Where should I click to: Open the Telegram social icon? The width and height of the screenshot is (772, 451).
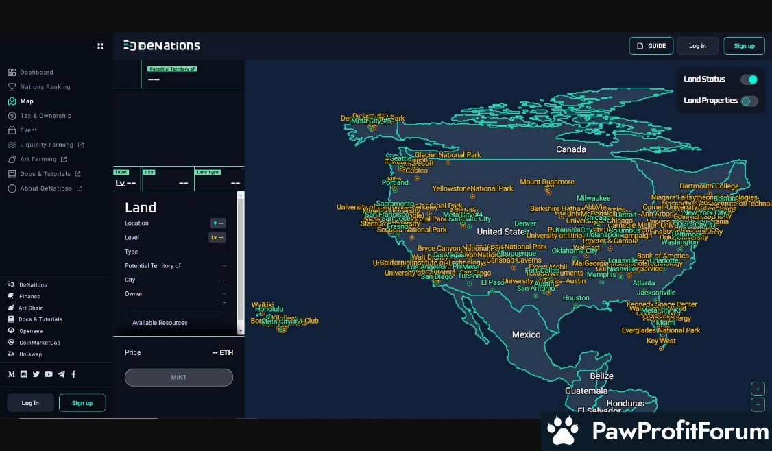(61, 374)
